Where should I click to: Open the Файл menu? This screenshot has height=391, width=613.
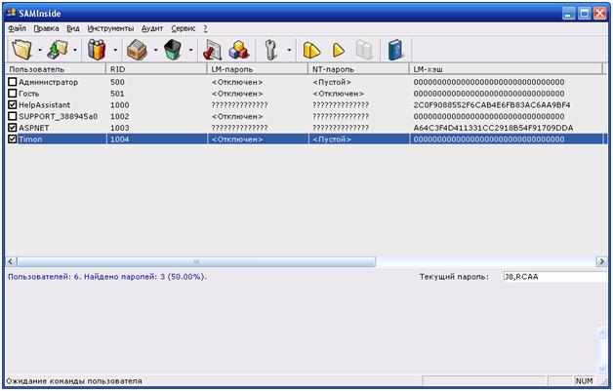[18, 28]
